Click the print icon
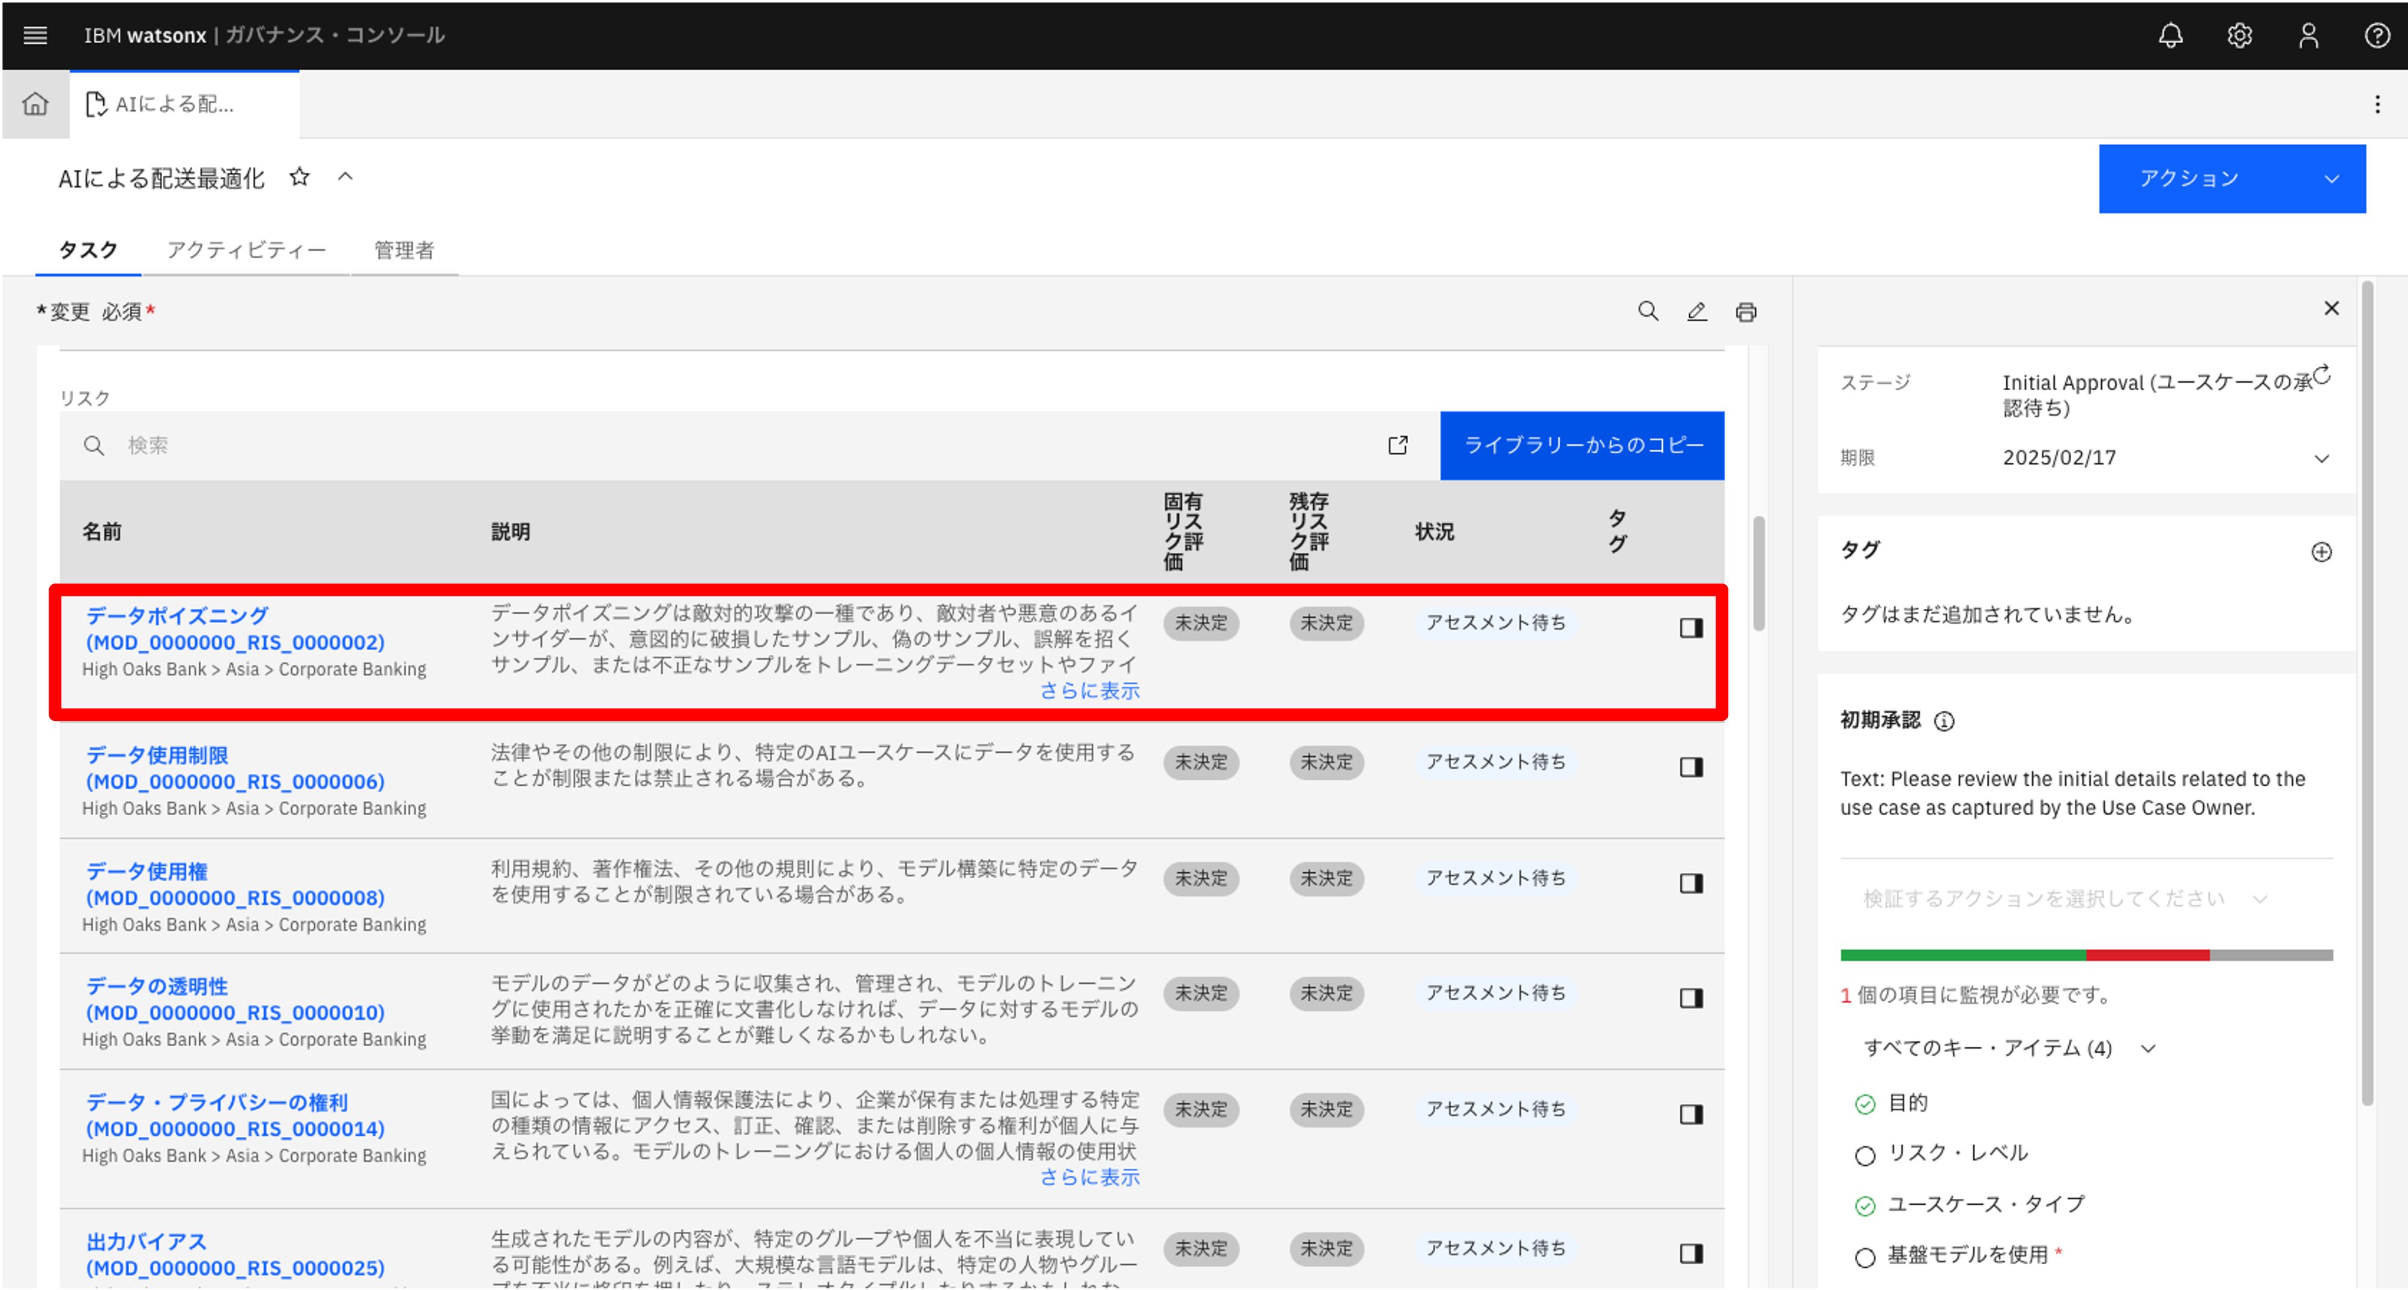The width and height of the screenshot is (2408, 1290). tap(1745, 312)
